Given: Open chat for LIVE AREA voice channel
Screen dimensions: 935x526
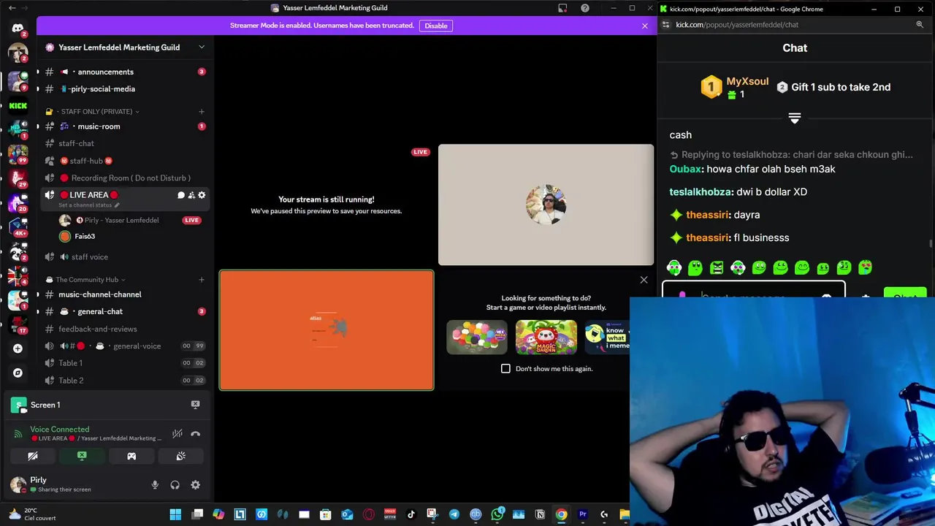Looking at the screenshot, I should point(180,195).
